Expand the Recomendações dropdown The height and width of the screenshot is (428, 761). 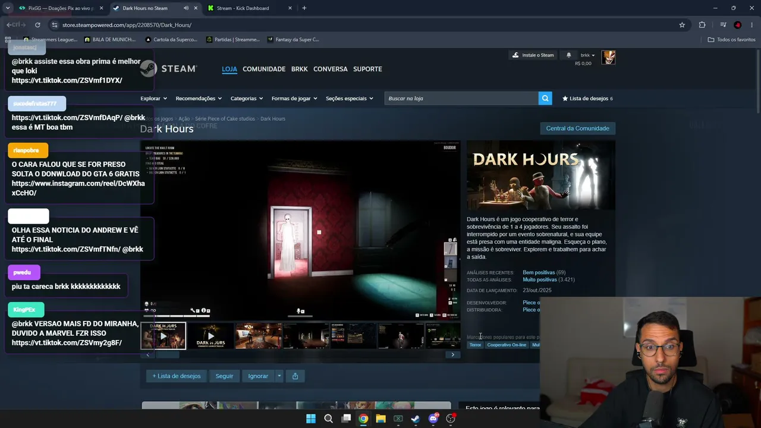point(199,98)
